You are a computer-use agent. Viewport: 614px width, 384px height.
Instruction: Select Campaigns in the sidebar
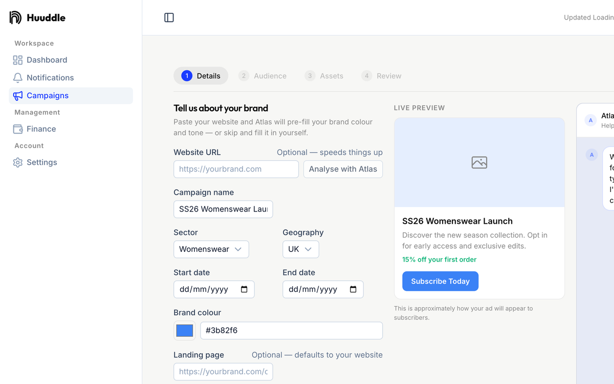pyautogui.click(x=71, y=96)
